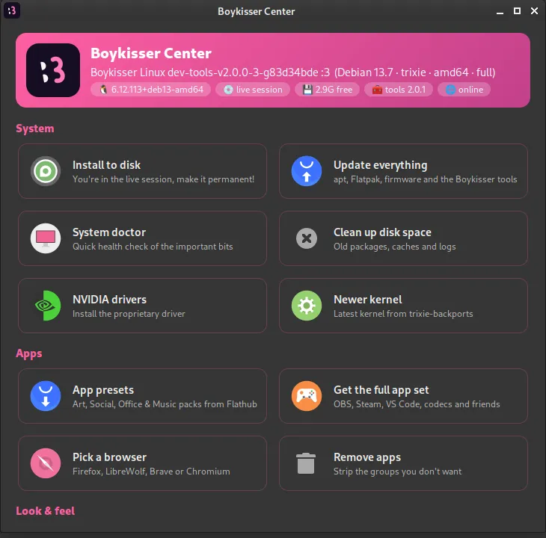Click 'Latest kernel from trixie-backports' text
This screenshot has height=538, width=546.
pyautogui.click(x=403, y=314)
